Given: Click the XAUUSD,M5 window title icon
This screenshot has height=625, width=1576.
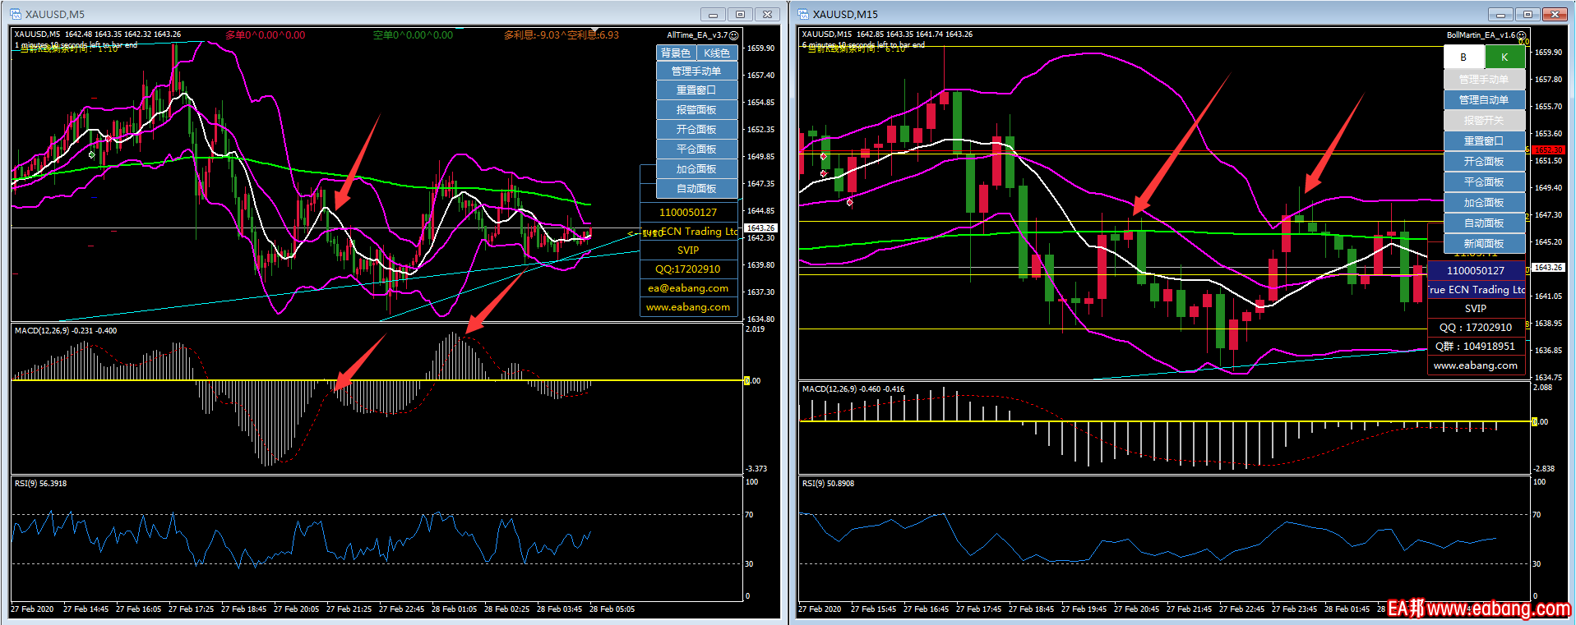Looking at the screenshot, I should (16, 14).
